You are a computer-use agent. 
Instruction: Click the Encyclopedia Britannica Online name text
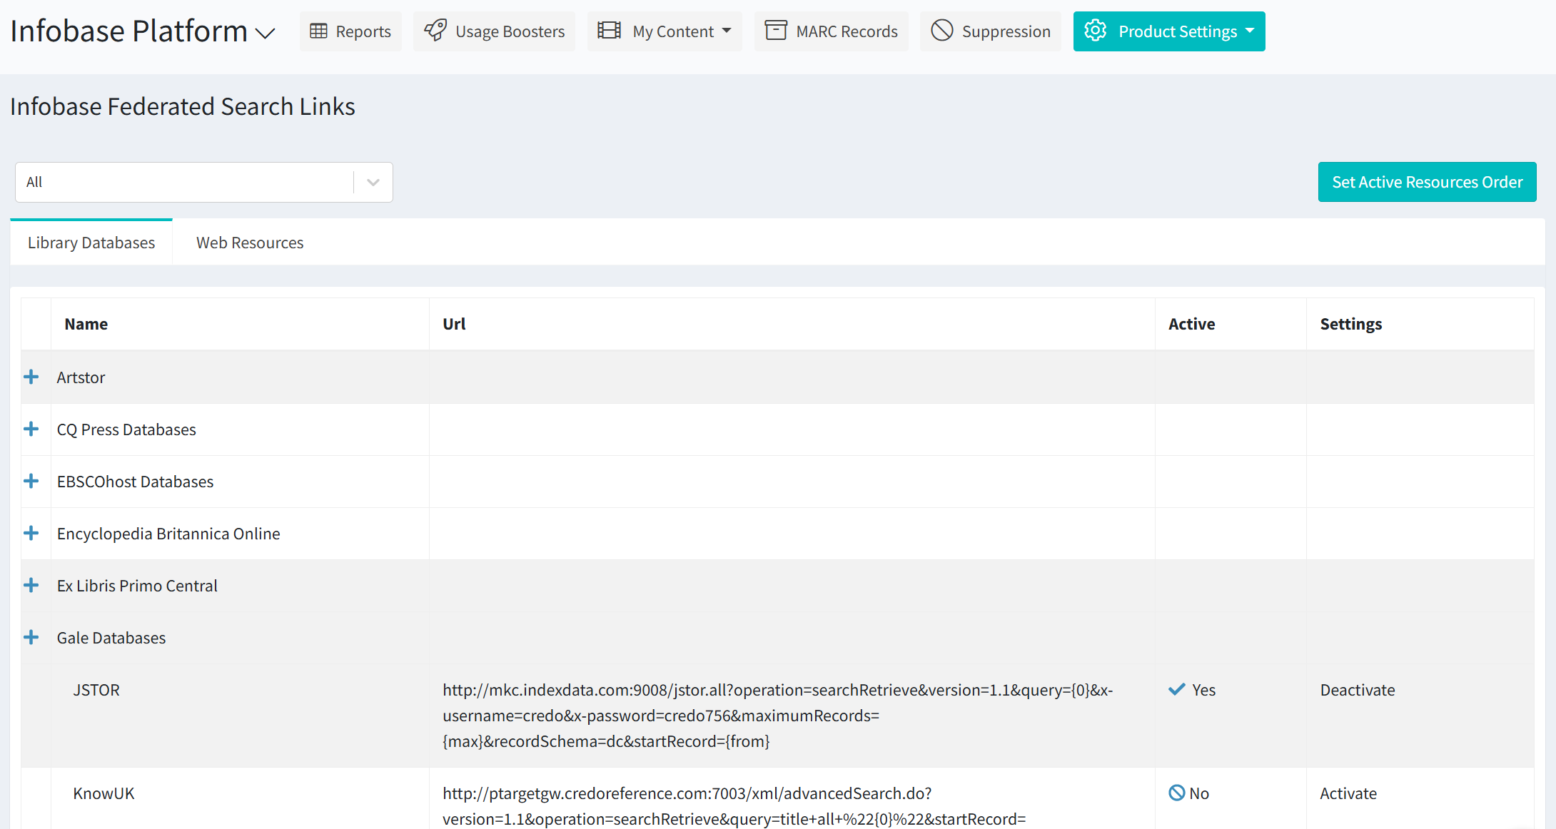pos(168,534)
